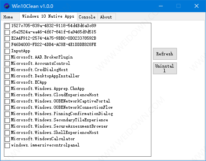Click 'Microsoft.AccountsControl' entry text

pos(40,63)
